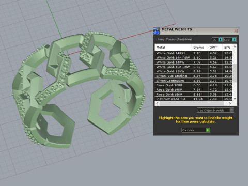Image resolution: width=248 pixels, height=186 pixels.
Task: Click the 4.72 DWT value
Action: coord(213,90)
